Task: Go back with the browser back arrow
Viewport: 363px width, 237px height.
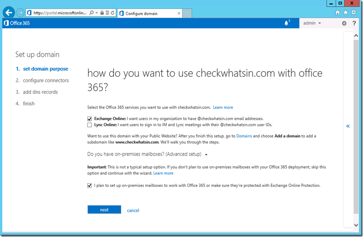Action: (x=9, y=13)
